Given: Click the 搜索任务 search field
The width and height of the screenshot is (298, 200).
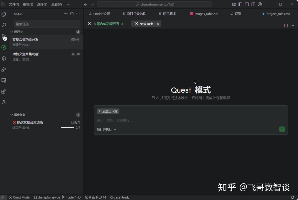Looking at the screenshot, I should pyautogui.click(x=47, y=24).
